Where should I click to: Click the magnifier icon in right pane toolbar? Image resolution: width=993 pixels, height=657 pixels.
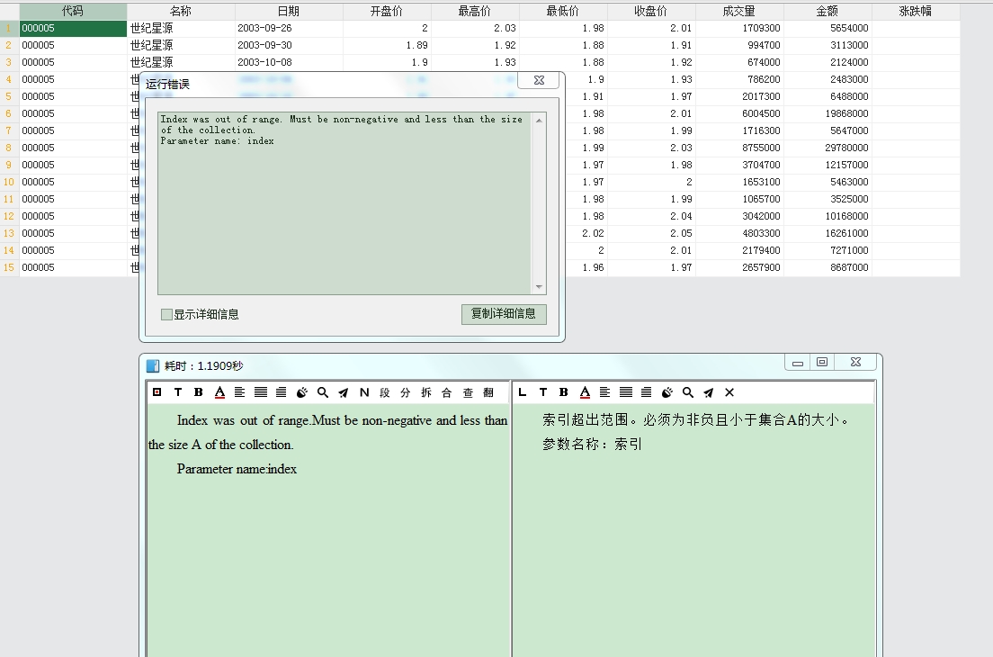[x=688, y=392]
